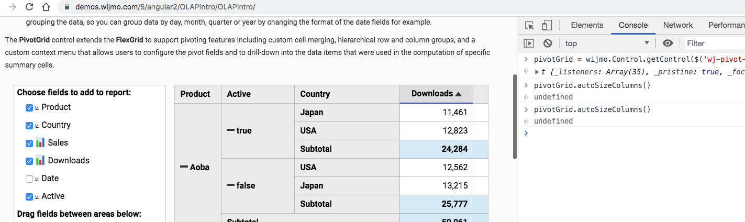Click the browser home icon

pyautogui.click(x=46, y=7)
